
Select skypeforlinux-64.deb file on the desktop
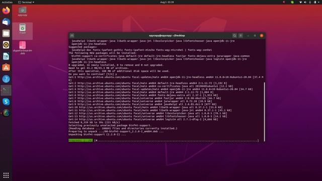point(22,48)
